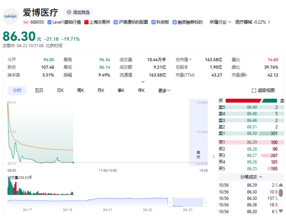The width and height of the screenshot is (286, 216).
Task: Collapse order book with side arrow
Action: pos(214,156)
